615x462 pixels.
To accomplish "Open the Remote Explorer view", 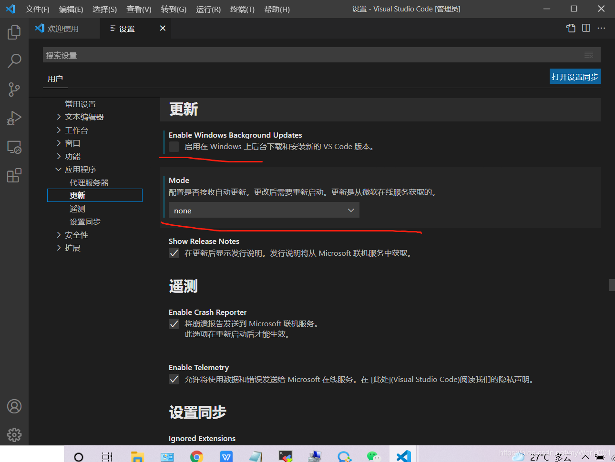I will [x=14, y=147].
